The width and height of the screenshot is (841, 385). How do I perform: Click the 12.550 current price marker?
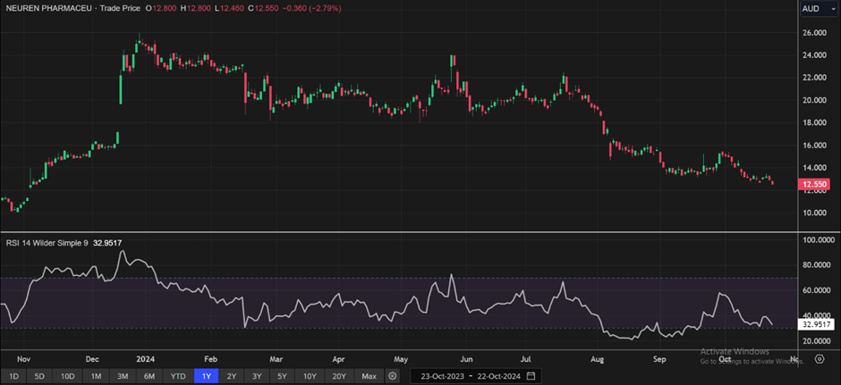pyautogui.click(x=815, y=185)
